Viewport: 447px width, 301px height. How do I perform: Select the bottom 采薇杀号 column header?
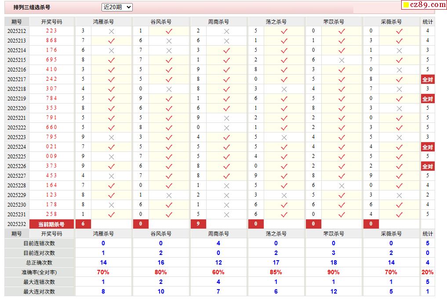point(391,233)
